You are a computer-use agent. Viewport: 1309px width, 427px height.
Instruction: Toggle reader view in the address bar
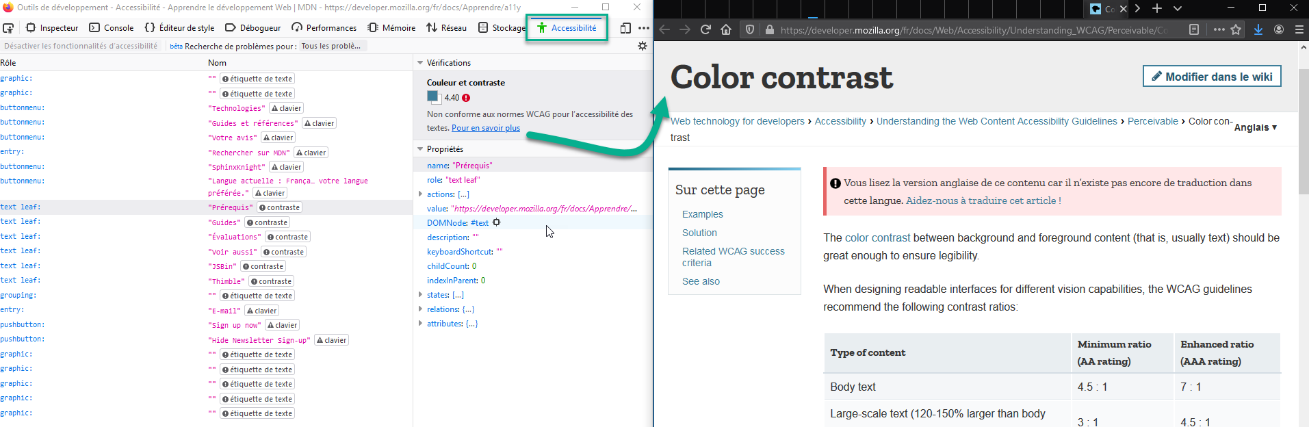point(1194,29)
